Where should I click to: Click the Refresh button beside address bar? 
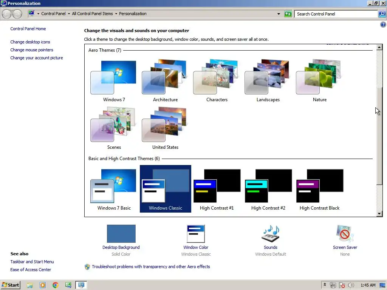288,14
